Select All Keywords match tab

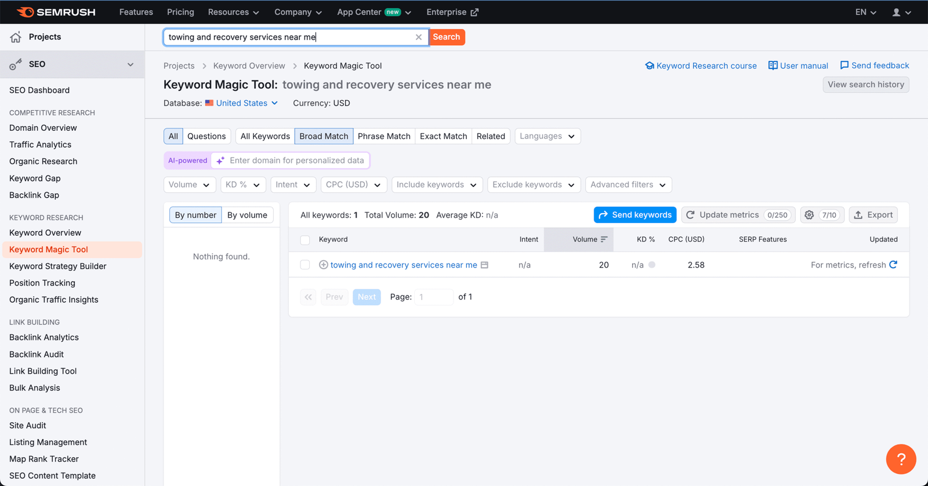[x=265, y=136]
